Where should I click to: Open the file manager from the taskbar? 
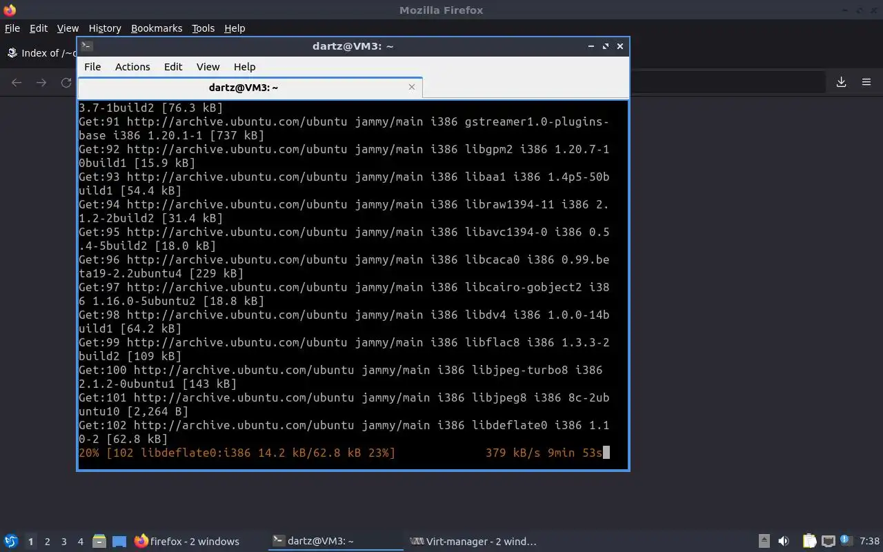[x=99, y=542]
